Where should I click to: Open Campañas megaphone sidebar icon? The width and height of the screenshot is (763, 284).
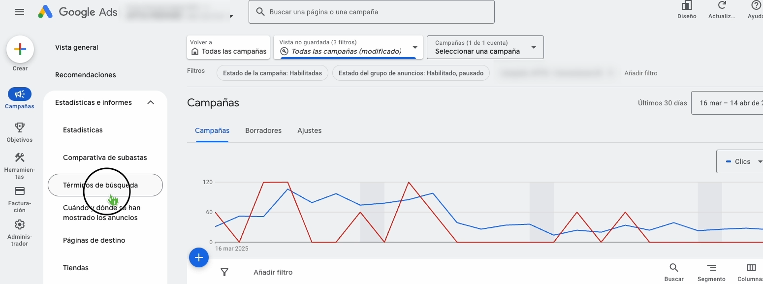[20, 94]
